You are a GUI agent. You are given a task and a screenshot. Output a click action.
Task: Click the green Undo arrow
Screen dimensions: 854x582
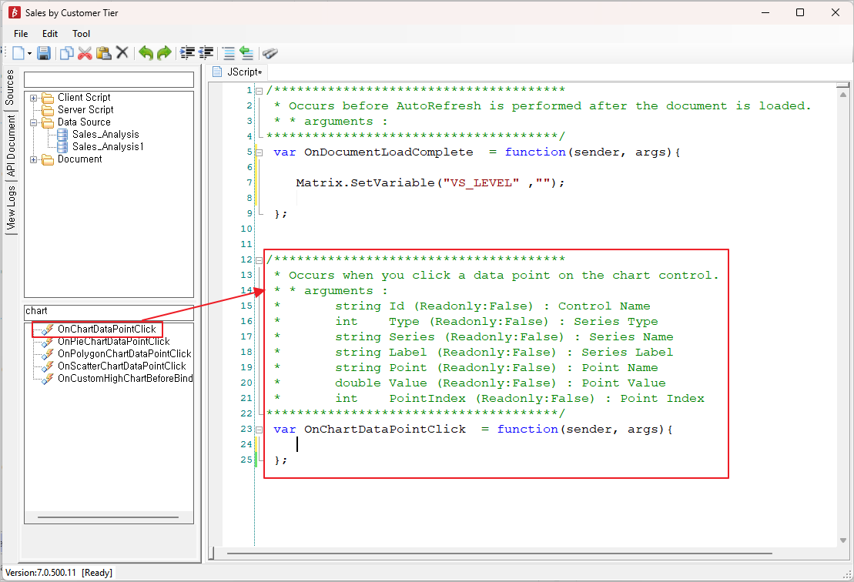pyautogui.click(x=146, y=53)
